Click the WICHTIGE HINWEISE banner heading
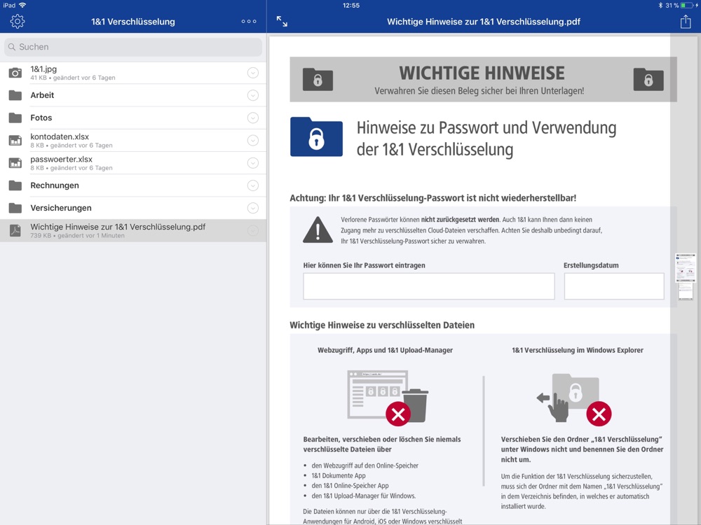This screenshot has height=525, width=701. pos(482,73)
